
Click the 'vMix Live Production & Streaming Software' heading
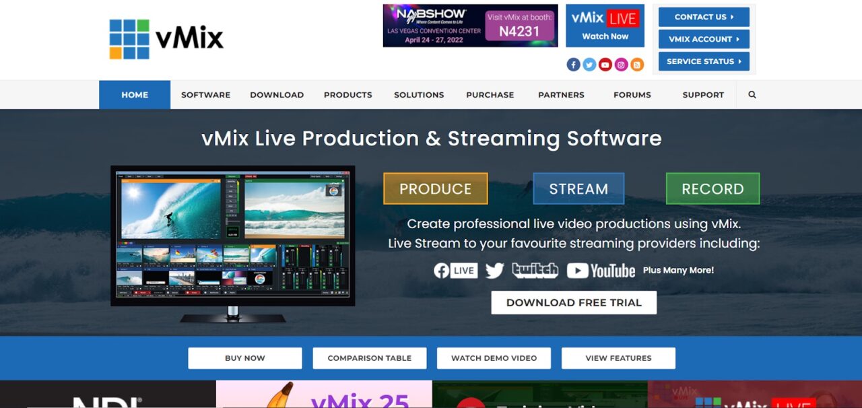tap(432, 139)
